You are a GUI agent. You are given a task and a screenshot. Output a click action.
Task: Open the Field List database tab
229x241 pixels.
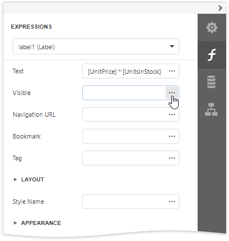(x=212, y=82)
